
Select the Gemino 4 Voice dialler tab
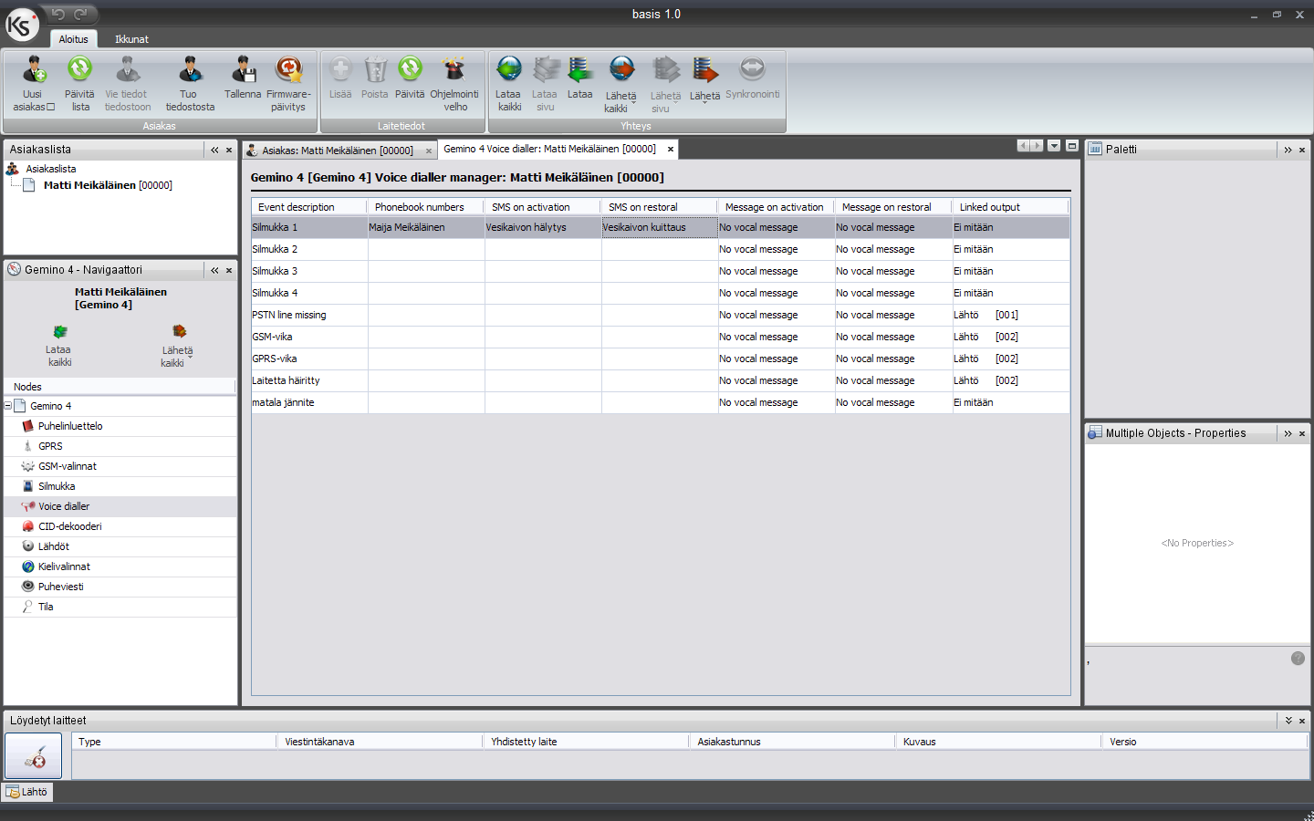coord(549,149)
